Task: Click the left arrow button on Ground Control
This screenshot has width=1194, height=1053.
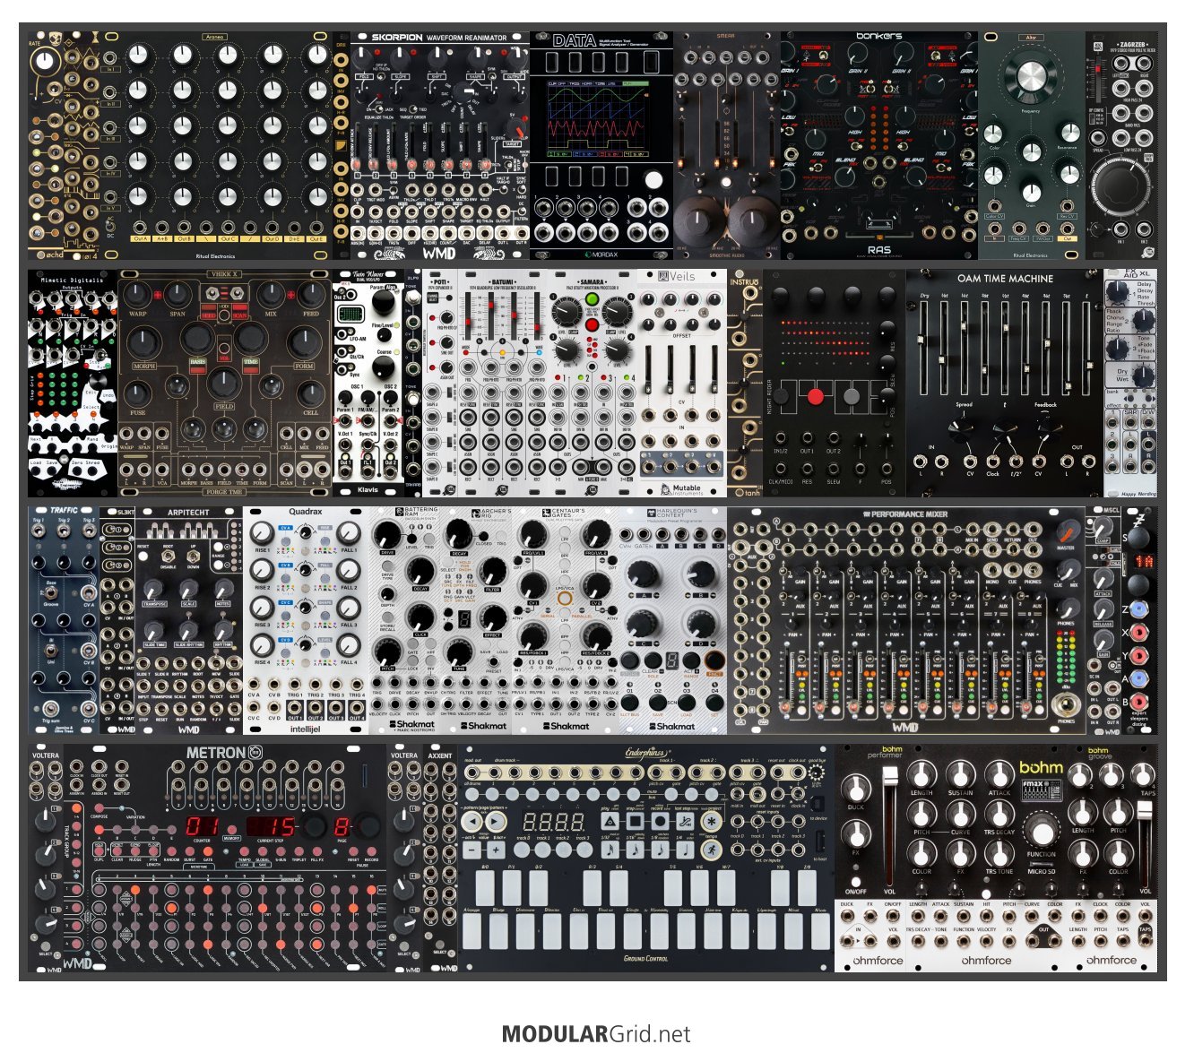Action: pos(472,822)
